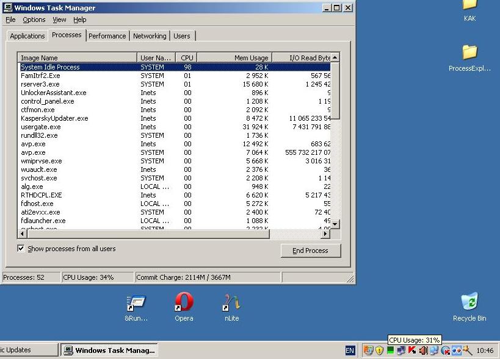The height and width of the screenshot is (359, 500).
Task: Click the light blue network computers tray icon
Action: (434, 350)
